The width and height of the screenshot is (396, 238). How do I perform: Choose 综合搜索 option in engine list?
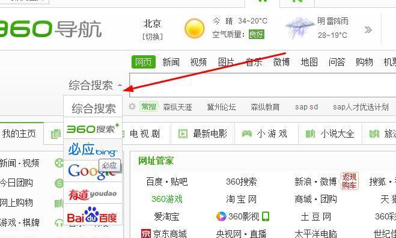93,108
